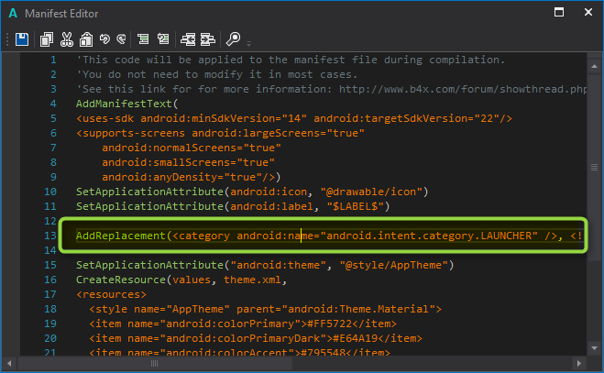Click the colorPrimary #FF5722 item line
Viewport: 604px width, 373px height.
[243, 324]
